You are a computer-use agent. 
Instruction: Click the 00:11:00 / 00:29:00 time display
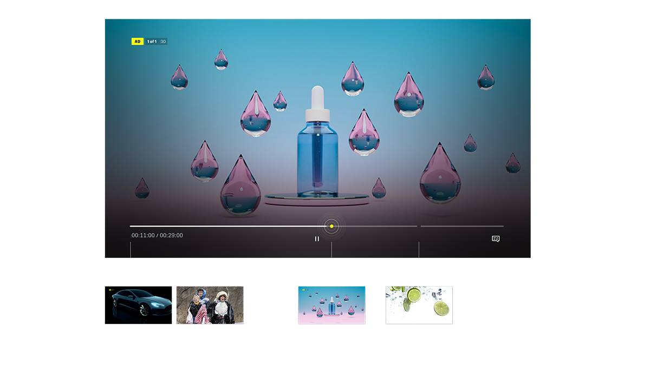[157, 235]
